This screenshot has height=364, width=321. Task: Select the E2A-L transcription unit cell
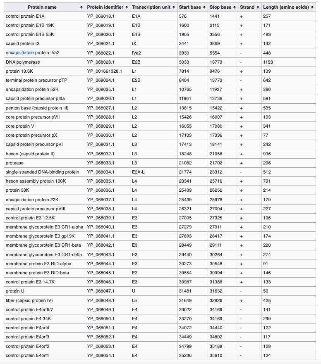click(x=138, y=172)
